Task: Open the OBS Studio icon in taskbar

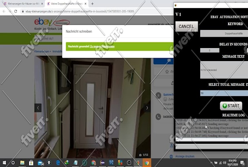Action: tap(129, 163)
